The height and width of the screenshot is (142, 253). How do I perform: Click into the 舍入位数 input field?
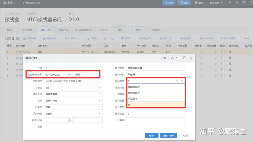pyautogui.click(x=155, y=114)
